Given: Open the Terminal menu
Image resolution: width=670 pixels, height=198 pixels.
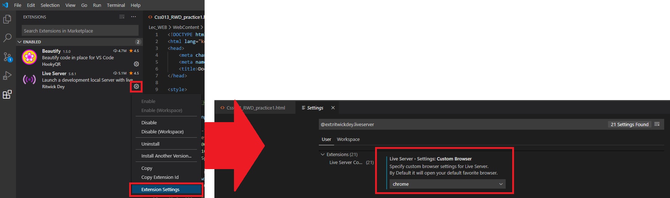Looking at the screenshot, I should (x=116, y=5).
